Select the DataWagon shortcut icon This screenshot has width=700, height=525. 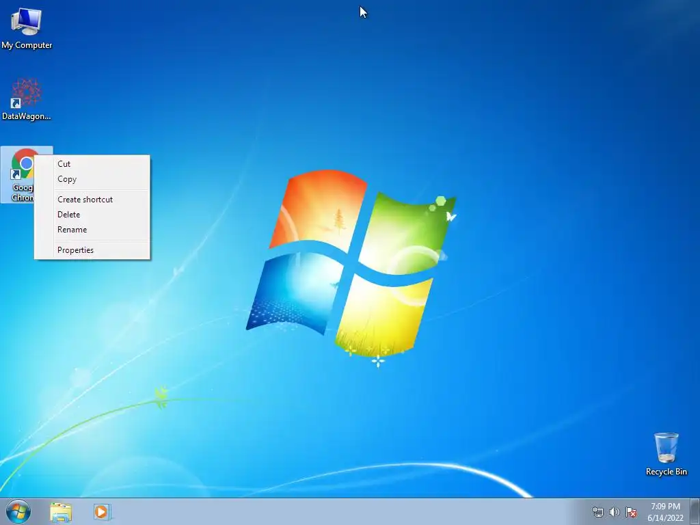pos(27,99)
